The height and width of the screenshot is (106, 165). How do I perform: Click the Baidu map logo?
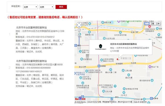tap(80, 99)
